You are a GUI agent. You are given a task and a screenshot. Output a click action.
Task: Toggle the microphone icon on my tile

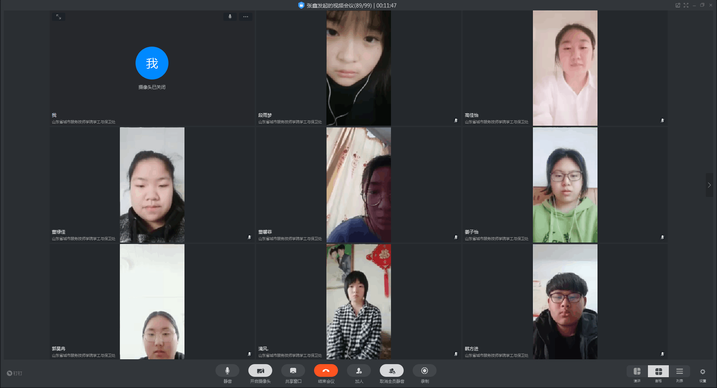click(230, 17)
